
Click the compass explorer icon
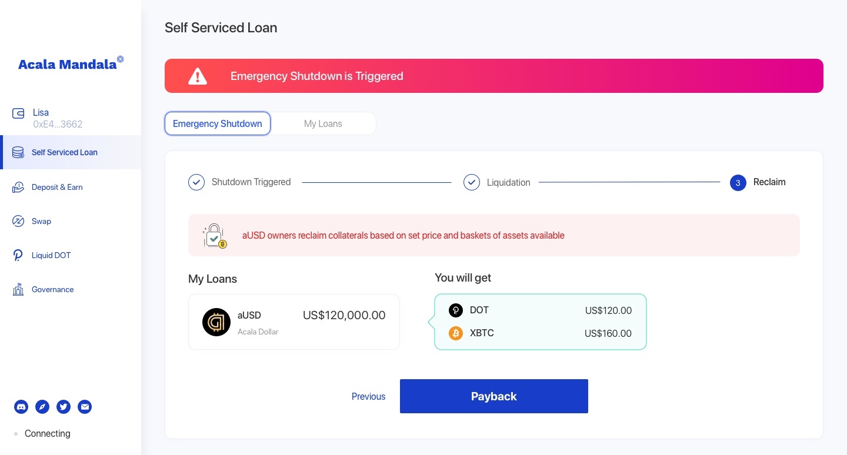point(42,406)
